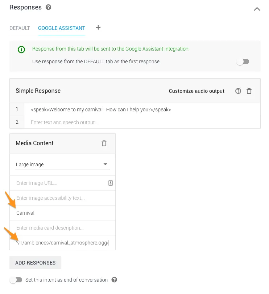The height and width of the screenshot is (294, 269).
Task: Click the ADD RESPONSES button
Action: 35,263
